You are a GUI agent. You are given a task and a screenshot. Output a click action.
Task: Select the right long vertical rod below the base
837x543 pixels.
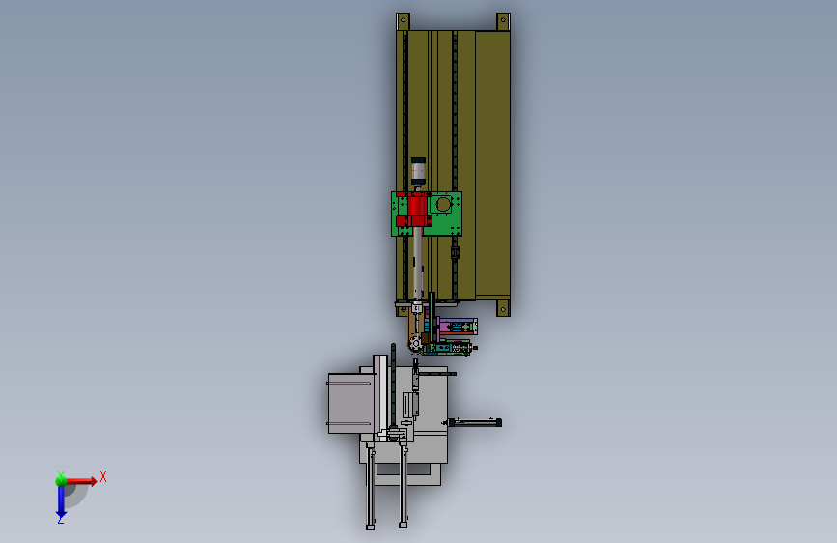point(404,485)
